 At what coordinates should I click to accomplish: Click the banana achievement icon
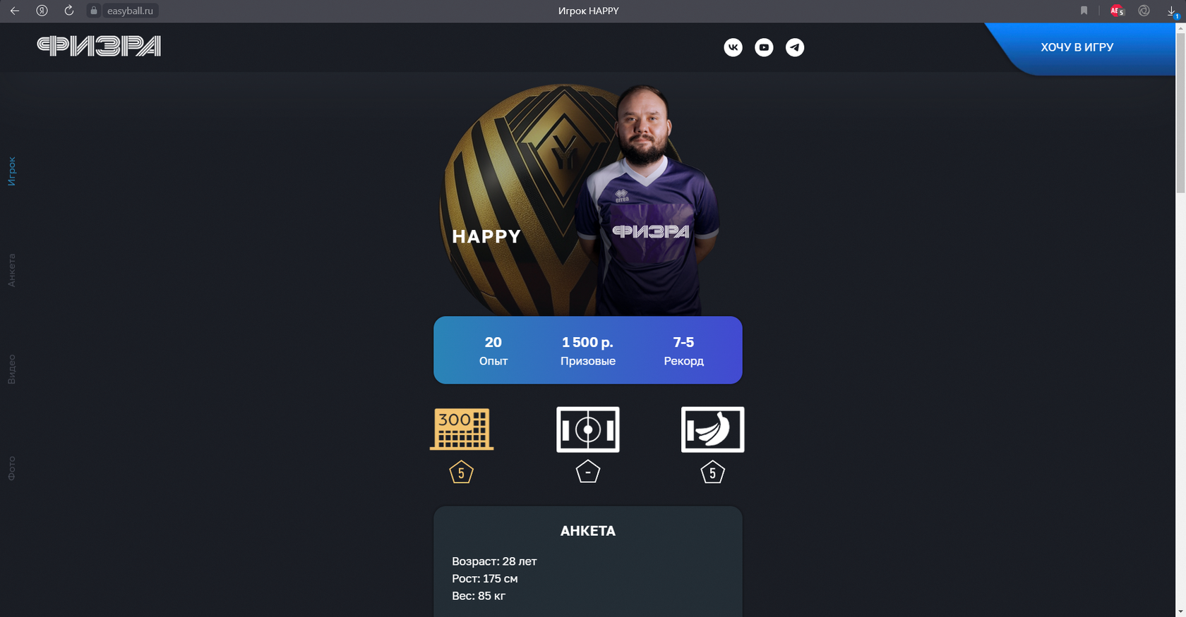[x=713, y=429]
